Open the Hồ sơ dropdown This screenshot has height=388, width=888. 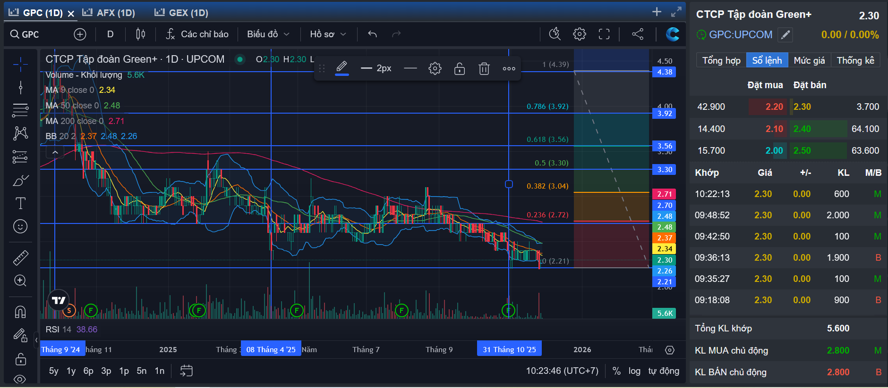[x=328, y=34]
